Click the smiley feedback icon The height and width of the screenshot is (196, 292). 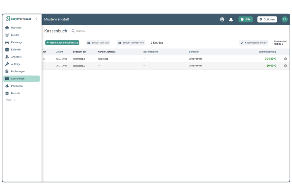click(x=222, y=19)
